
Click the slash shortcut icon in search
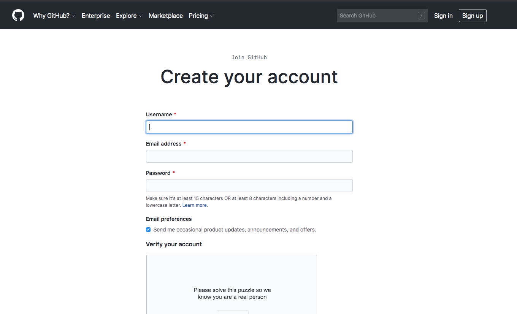(421, 16)
